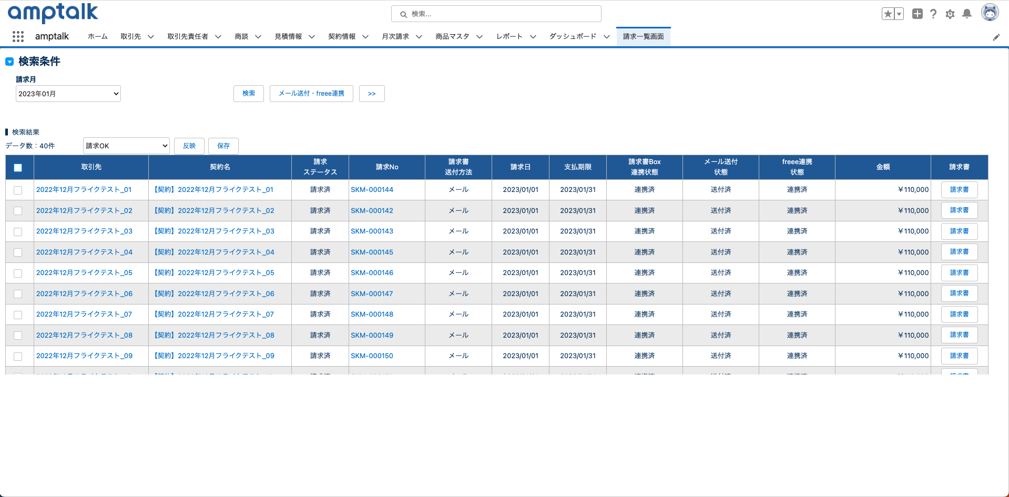Open the favorites list dropdown arrow
Image resolution: width=1009 pixels, height=497 pixels.
point(899,14)
